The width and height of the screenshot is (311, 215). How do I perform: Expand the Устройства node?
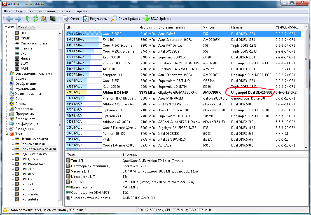pyautogui.click(x=7, y=109)
